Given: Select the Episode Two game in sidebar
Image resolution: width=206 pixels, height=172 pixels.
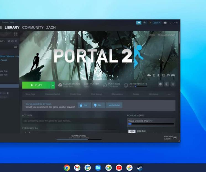Looking at the screenshot, I should click(4, 75).
